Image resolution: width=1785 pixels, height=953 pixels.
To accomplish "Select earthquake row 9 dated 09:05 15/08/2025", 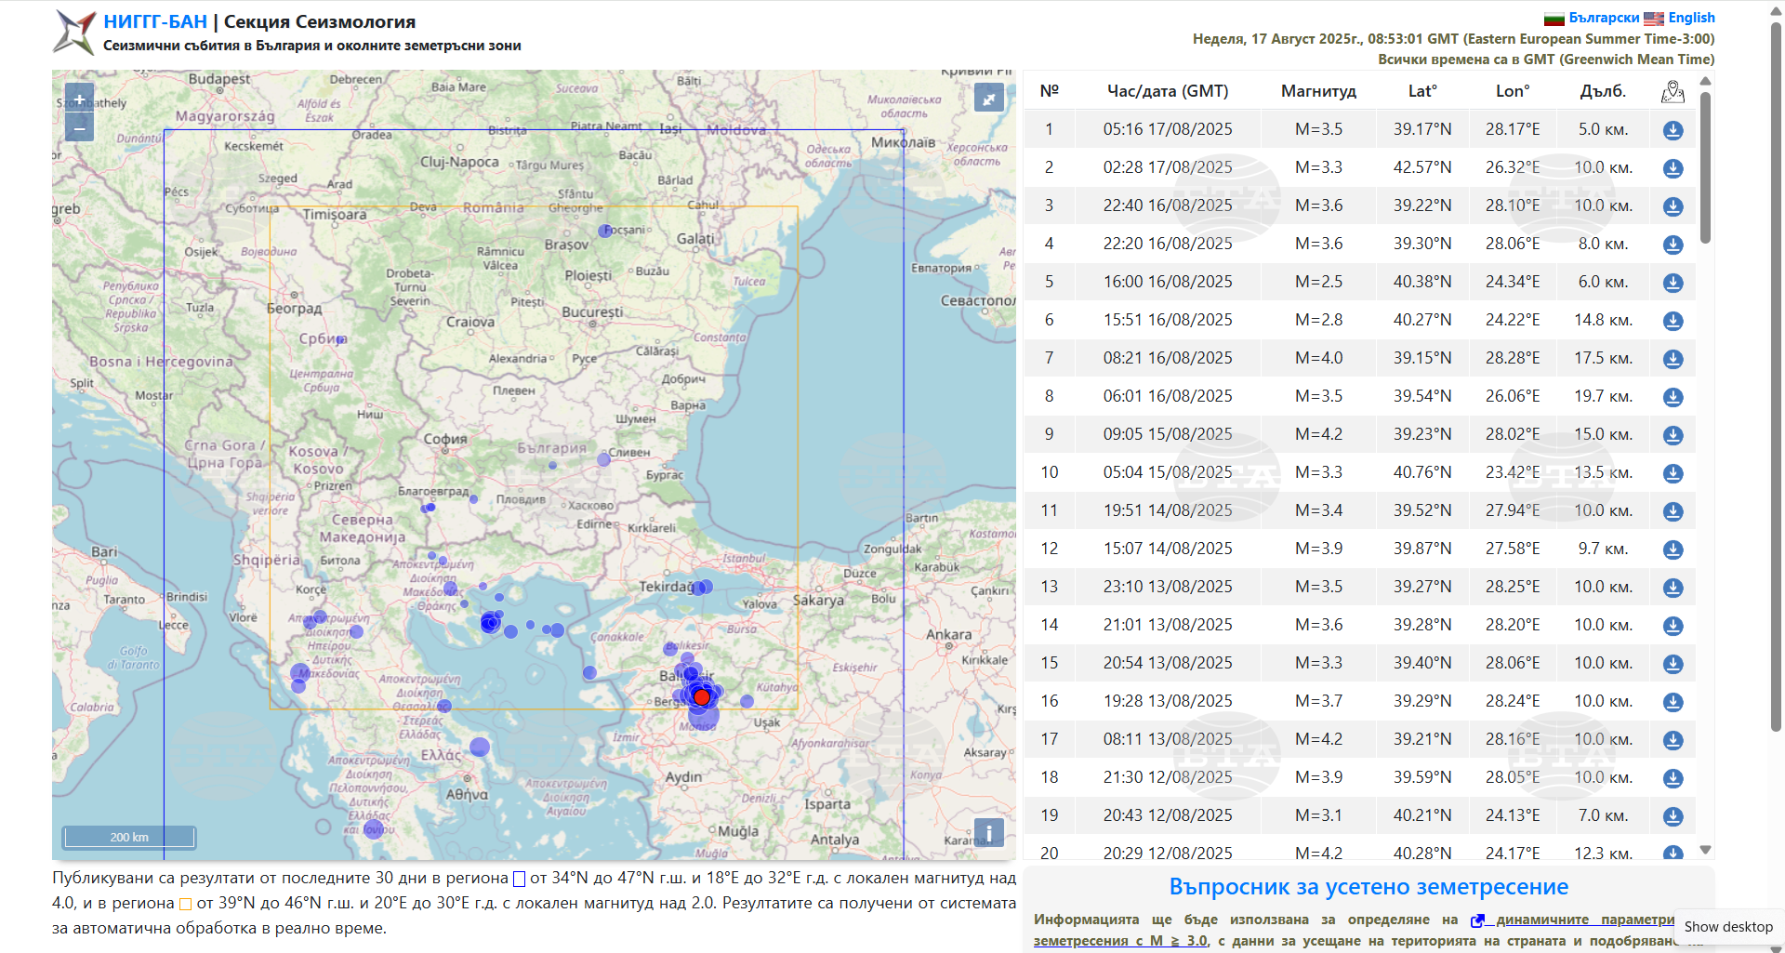I will 1168,434.
